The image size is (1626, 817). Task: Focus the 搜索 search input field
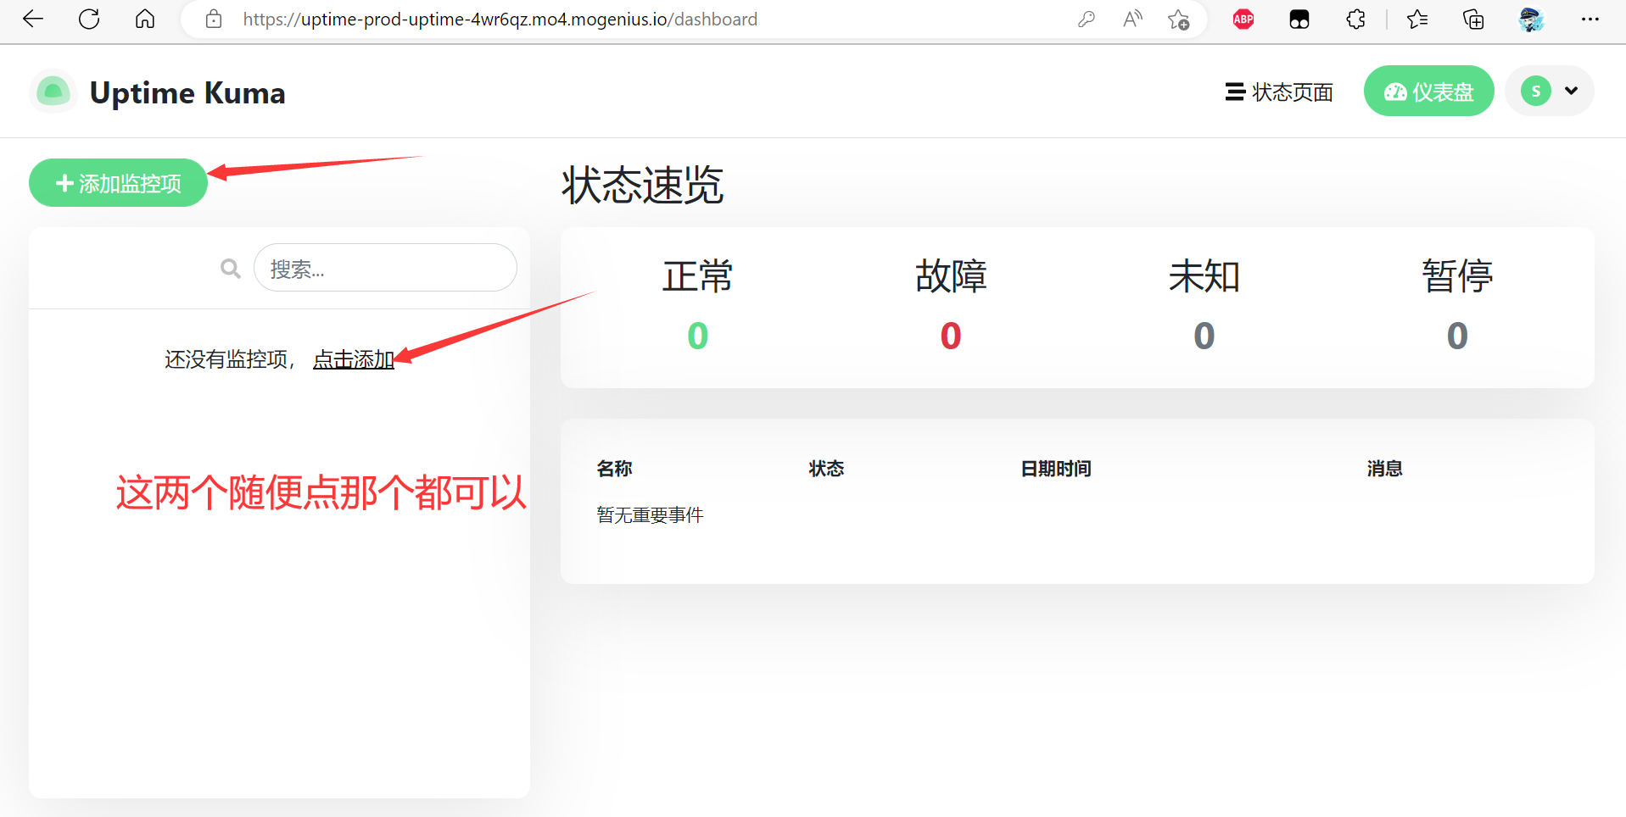385,269
